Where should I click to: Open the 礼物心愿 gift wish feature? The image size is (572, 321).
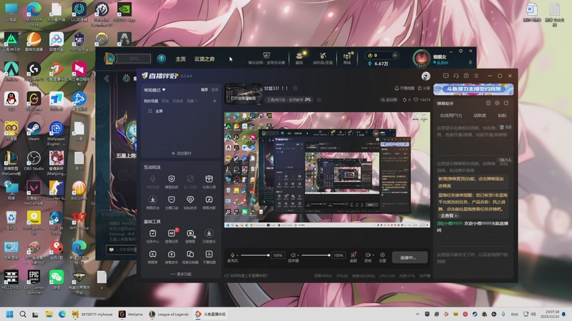tap(209, 181)
